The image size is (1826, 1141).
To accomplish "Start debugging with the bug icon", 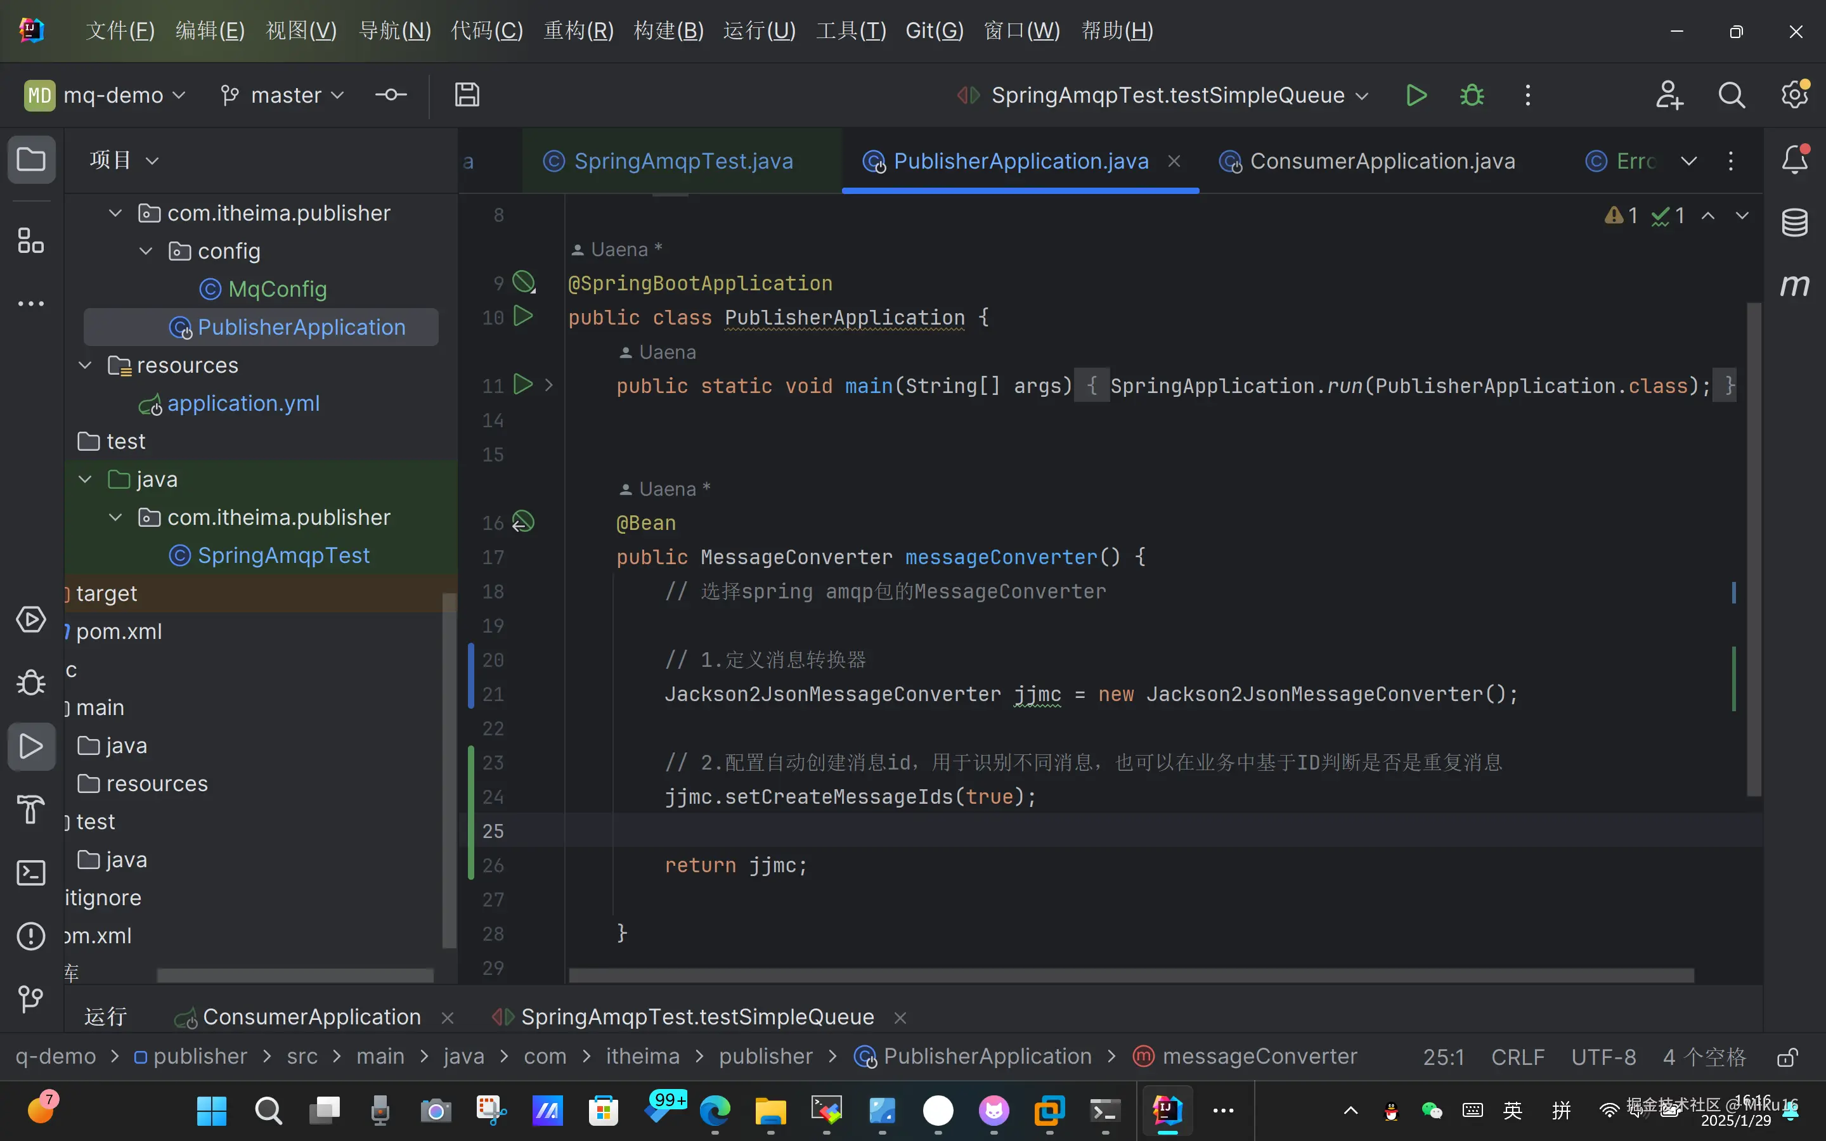I will 1472,95.
